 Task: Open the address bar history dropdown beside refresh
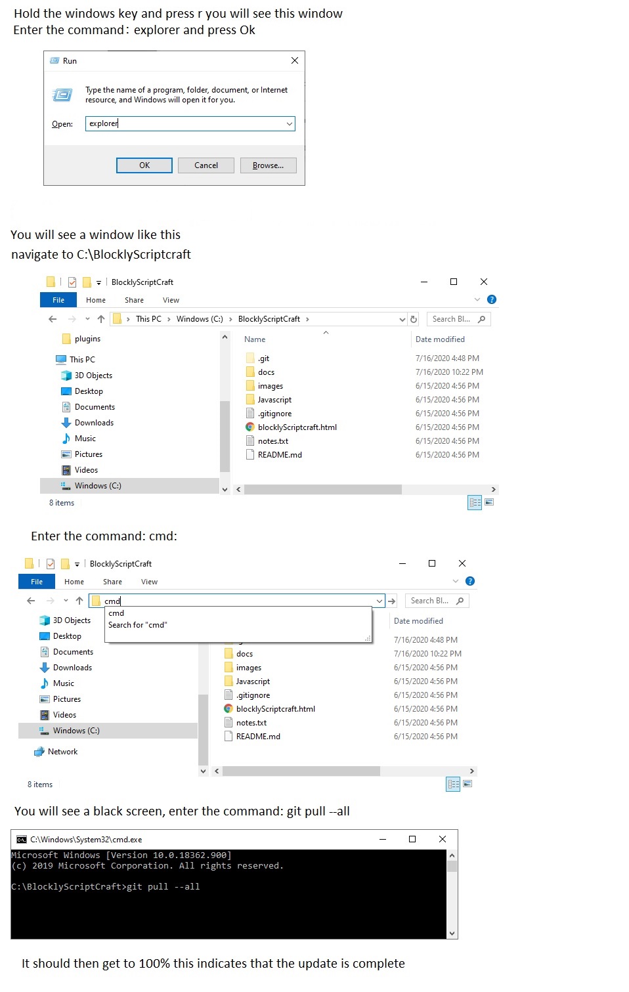coord(402,319)
